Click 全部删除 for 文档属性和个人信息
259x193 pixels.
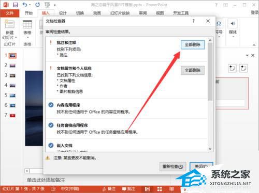(193, 70)
